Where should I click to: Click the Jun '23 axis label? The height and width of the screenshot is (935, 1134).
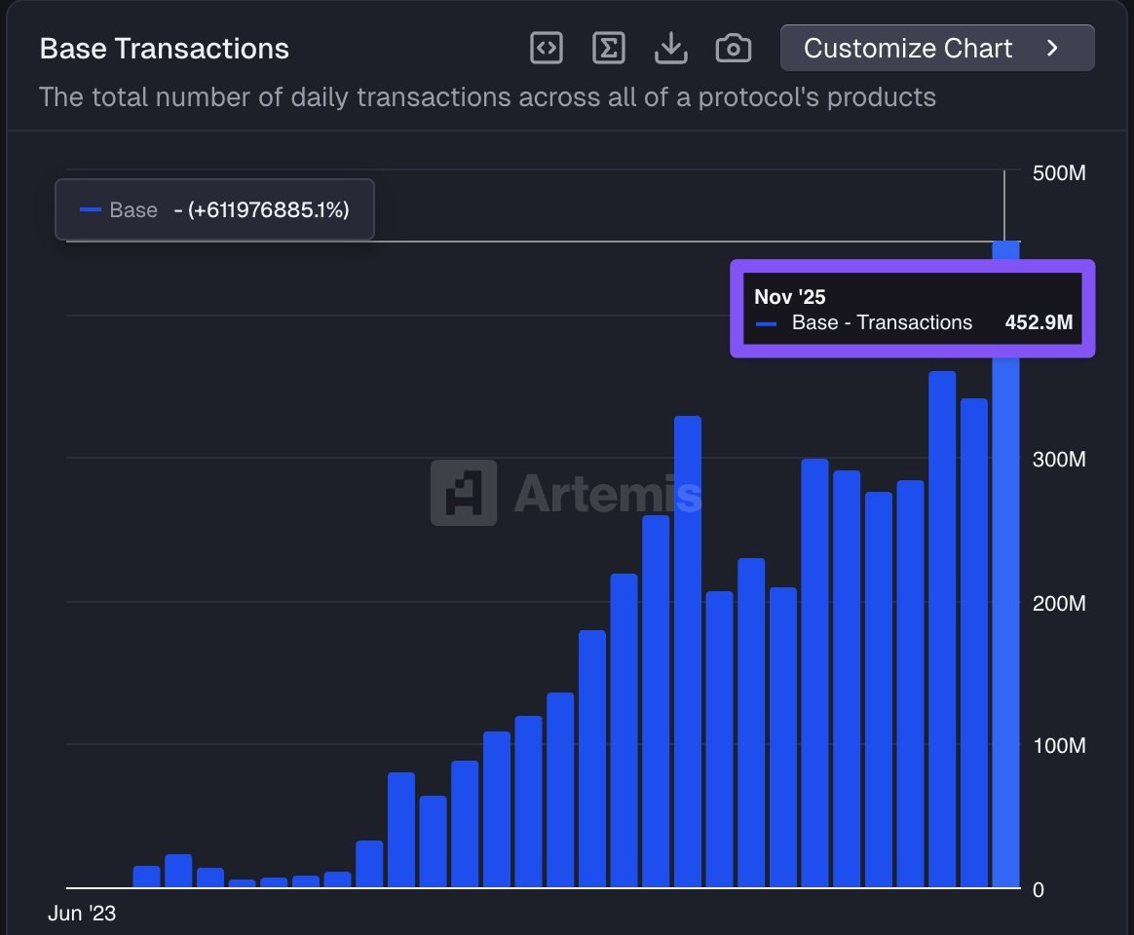pyautogui.click(x=82, y=914)
